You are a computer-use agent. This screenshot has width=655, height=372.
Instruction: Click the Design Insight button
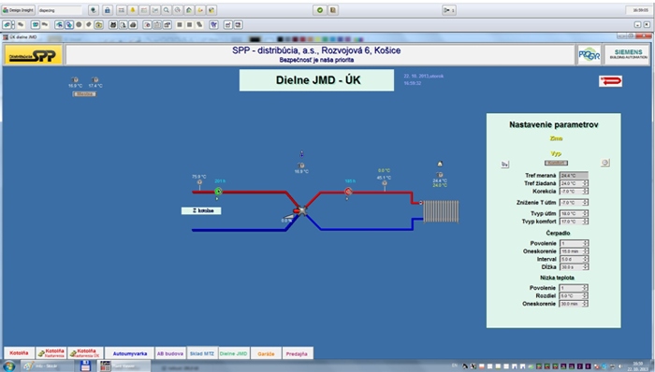19,10
